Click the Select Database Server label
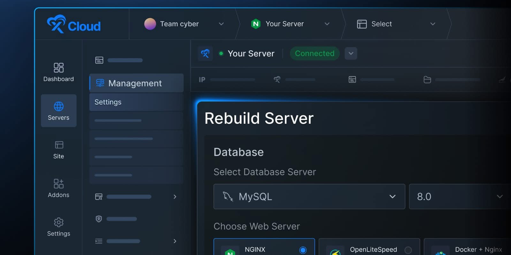The image size is (511, 255). tap(265, 172)
